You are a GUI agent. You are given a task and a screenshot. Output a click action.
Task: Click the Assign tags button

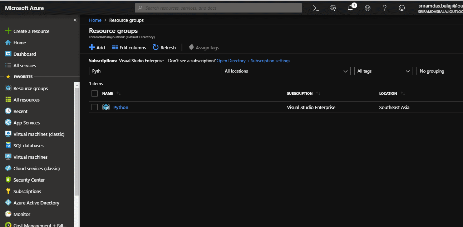coord(204,48)
